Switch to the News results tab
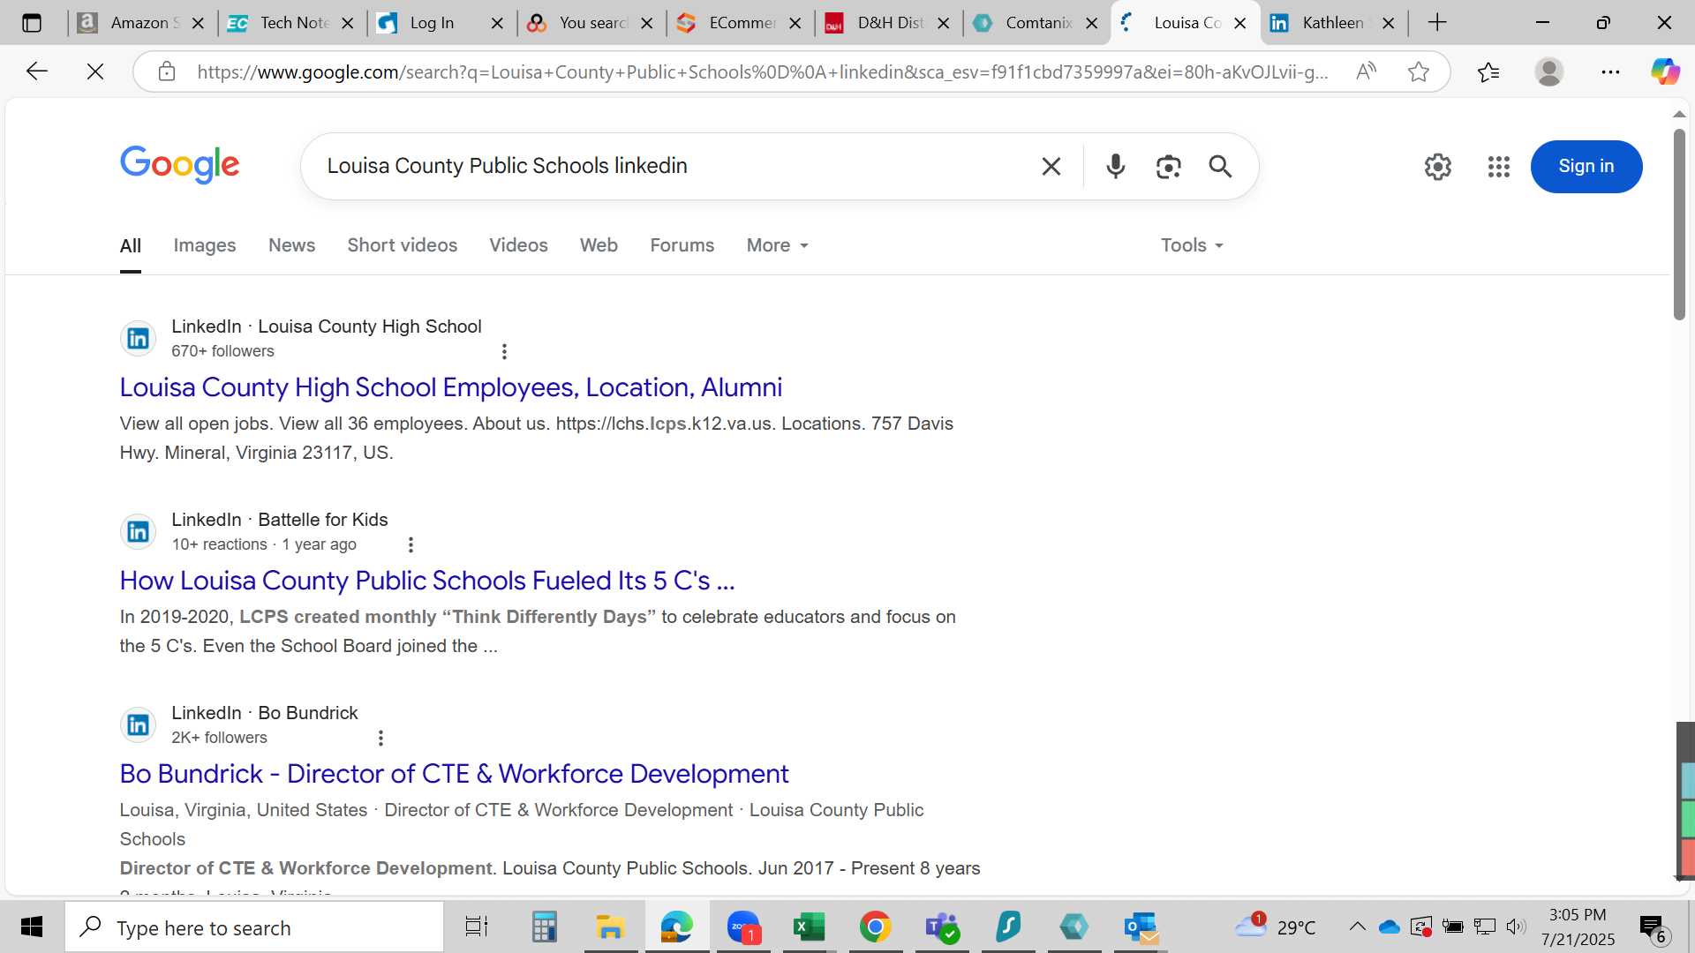The width and height of the screenshot is (1695, 953). [291, 245]
